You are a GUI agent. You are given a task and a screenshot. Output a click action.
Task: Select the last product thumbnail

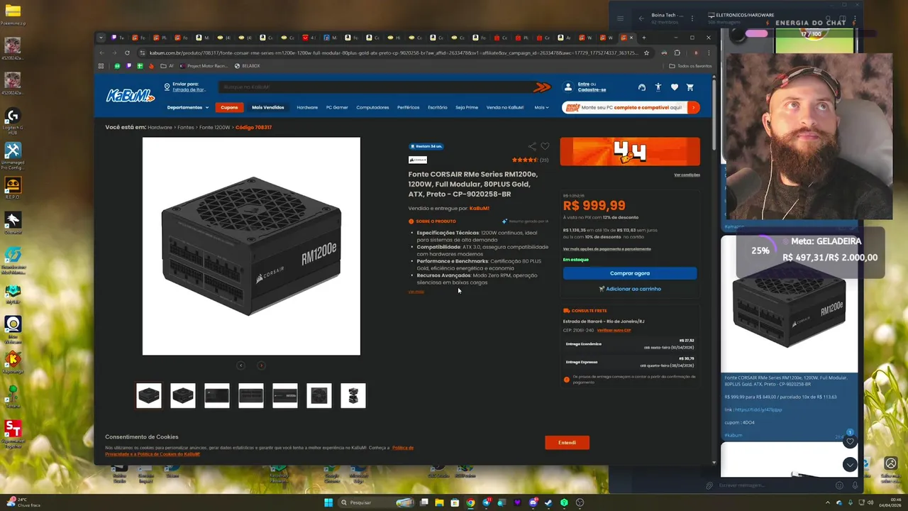[353, 395]
